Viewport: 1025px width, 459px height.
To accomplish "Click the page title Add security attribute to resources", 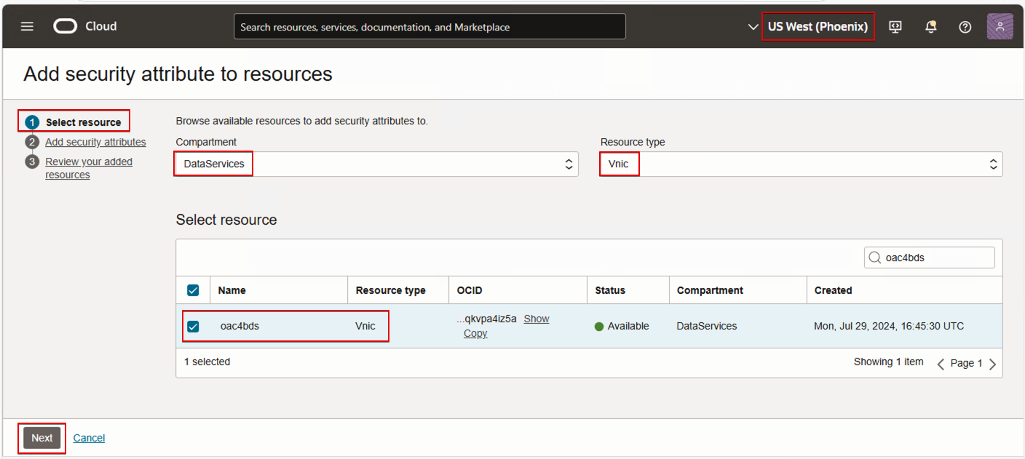I will 178,73.
